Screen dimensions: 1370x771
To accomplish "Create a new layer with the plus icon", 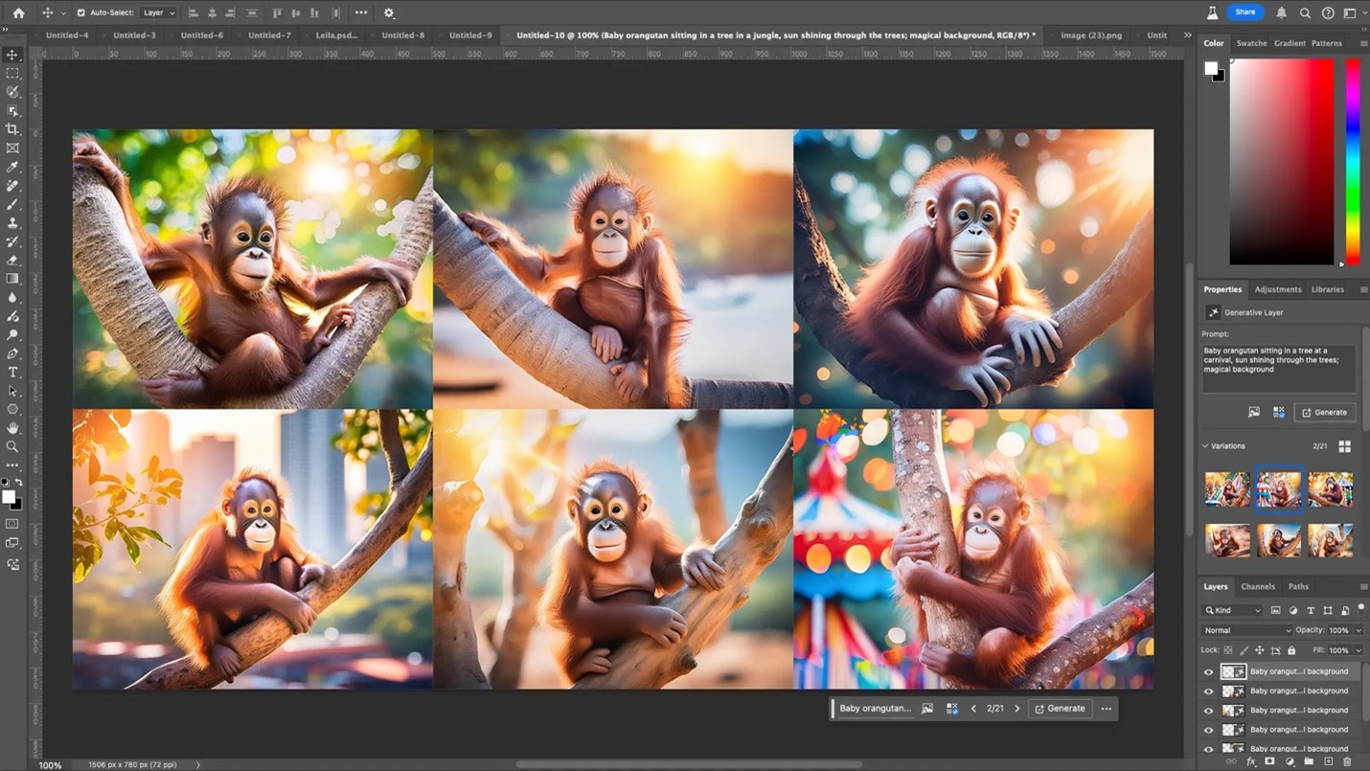I will (1327, 761).
